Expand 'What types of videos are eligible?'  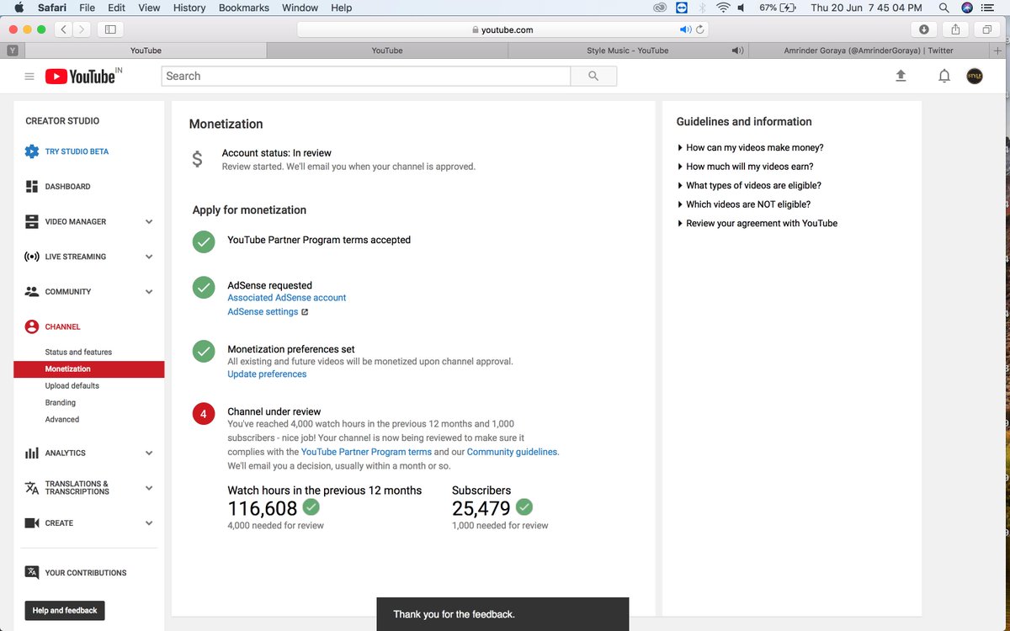tap(749, 185)
